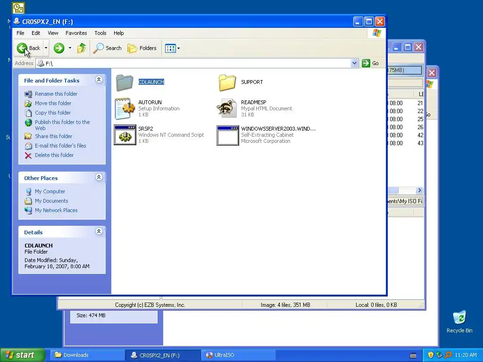Go back using the green Back arrow

coord(28,48)
